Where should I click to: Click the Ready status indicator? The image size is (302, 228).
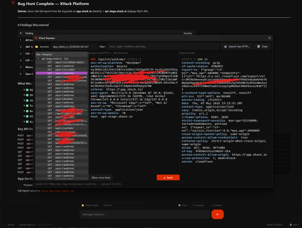coord(11,225)
